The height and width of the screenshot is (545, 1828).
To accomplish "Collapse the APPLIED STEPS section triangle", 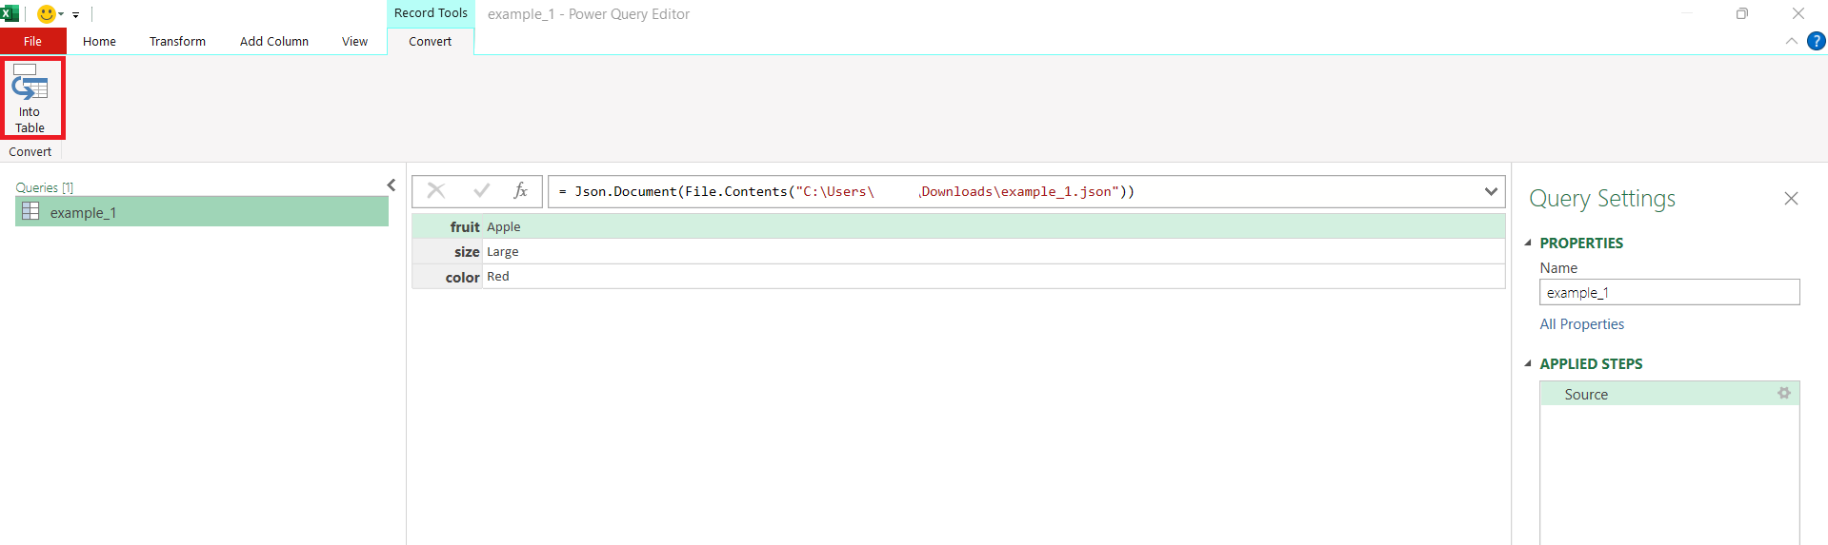I will tap(1528, 363).
